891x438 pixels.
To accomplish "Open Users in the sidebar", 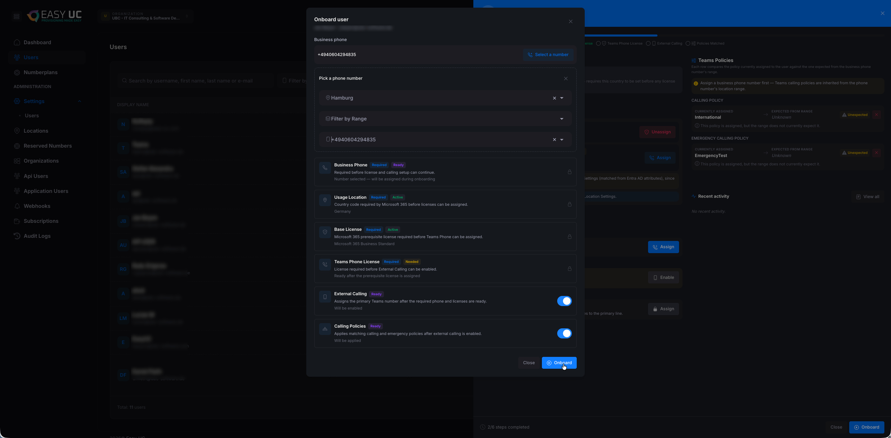I will click(46, 57).
